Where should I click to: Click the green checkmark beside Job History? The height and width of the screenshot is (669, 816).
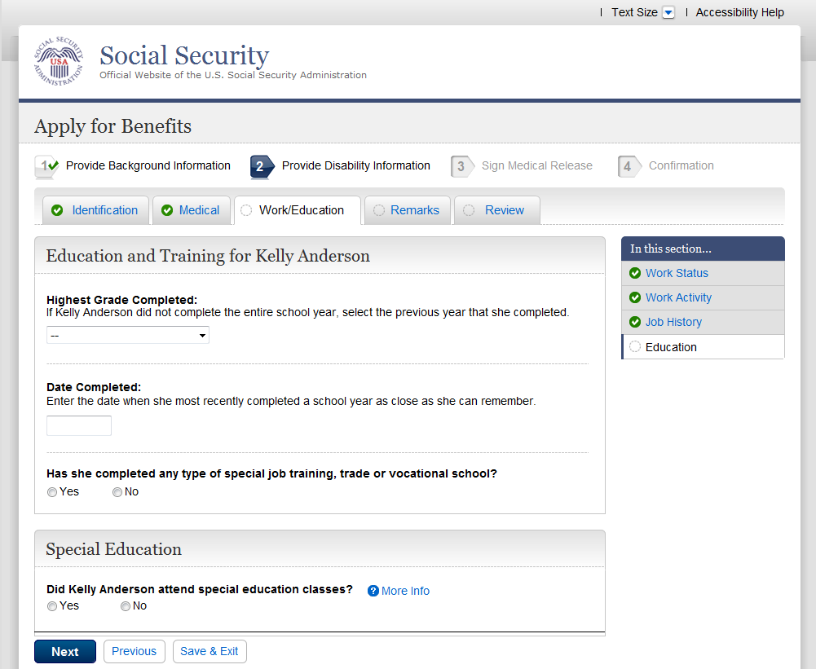pyautogui.click(x=635, y=322)
